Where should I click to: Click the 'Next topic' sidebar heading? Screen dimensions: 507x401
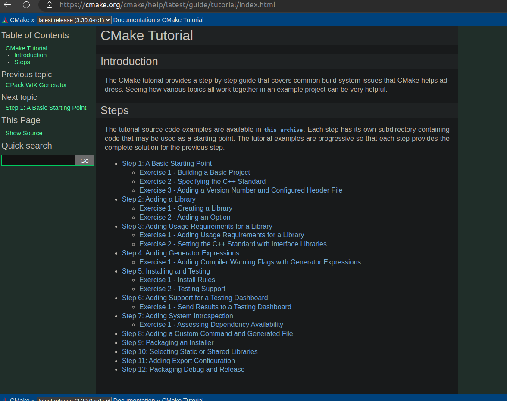pyautogui.click(x=19, y=97)
